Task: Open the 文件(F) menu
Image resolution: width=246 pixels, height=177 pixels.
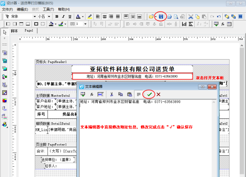Action: (7, 9)
